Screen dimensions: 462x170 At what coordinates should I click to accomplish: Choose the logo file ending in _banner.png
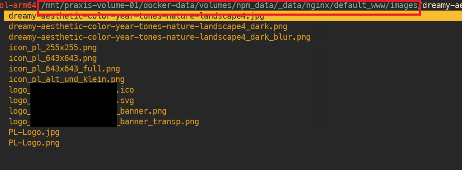tap(87, 111)
